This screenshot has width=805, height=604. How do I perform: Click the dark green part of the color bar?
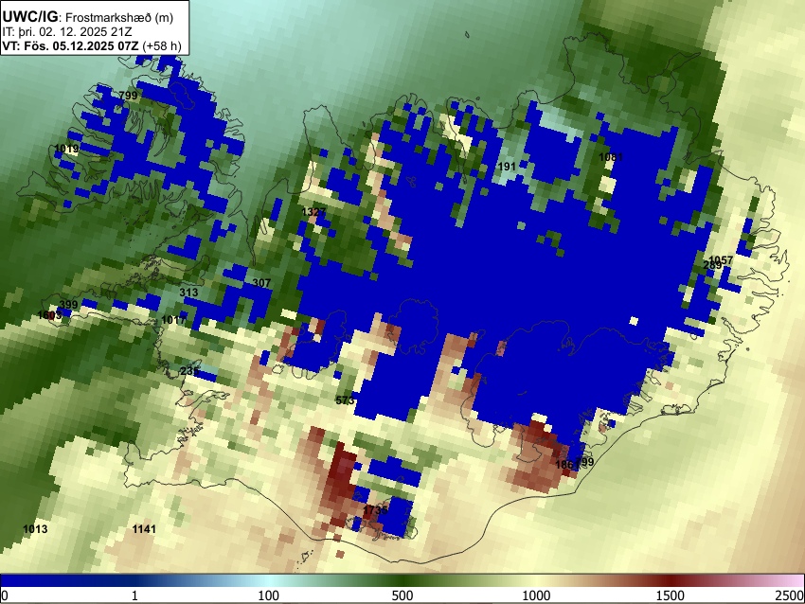point(402,581)
